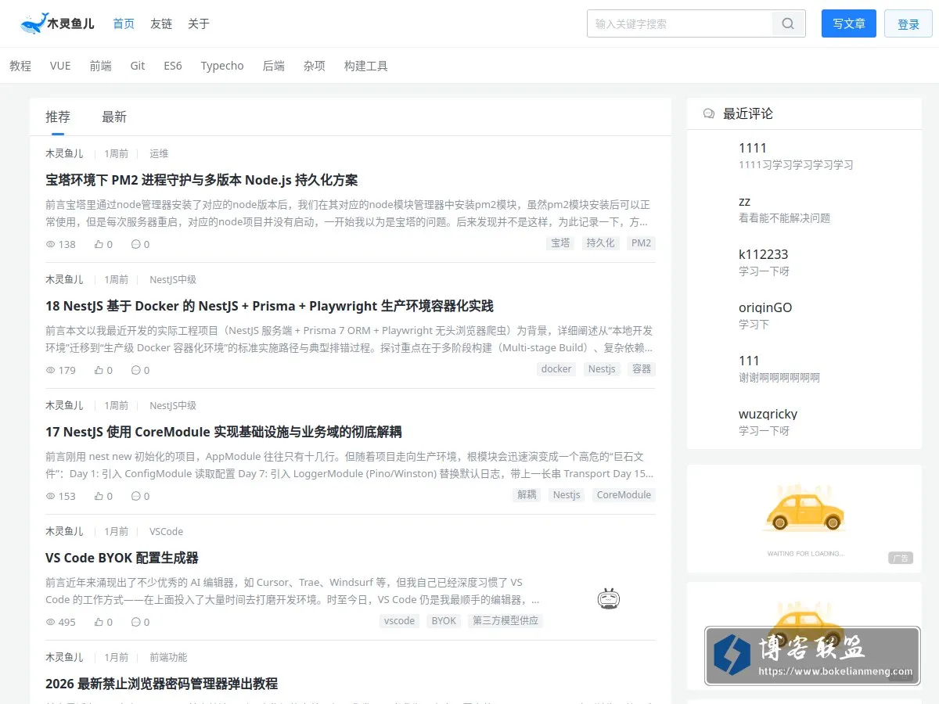The image size is (939, 704).
Task: Click views eye icon showing 138
Action: coord(51,244)
